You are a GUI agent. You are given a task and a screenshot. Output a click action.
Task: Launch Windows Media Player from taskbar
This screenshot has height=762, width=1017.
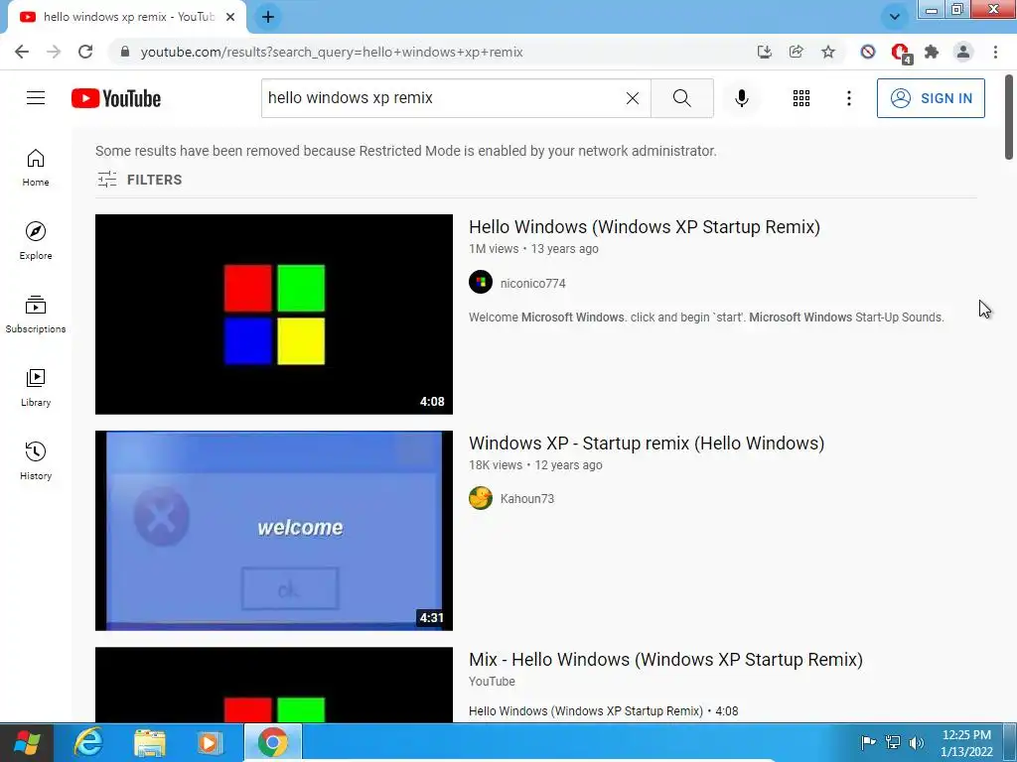(210, 742)
